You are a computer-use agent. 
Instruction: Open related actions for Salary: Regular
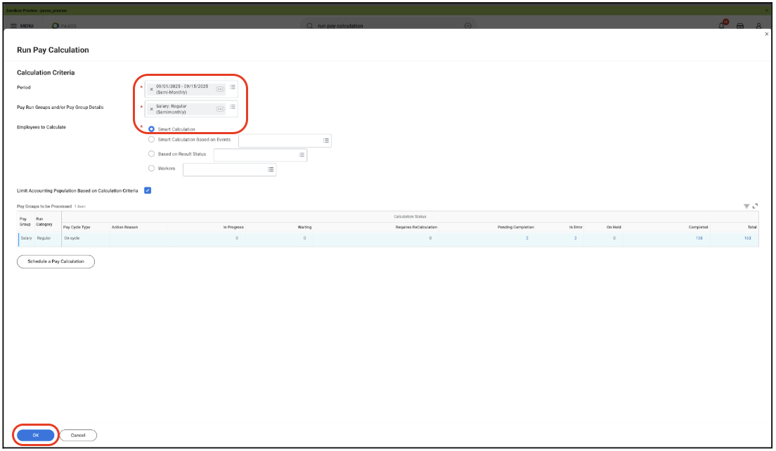220,110
